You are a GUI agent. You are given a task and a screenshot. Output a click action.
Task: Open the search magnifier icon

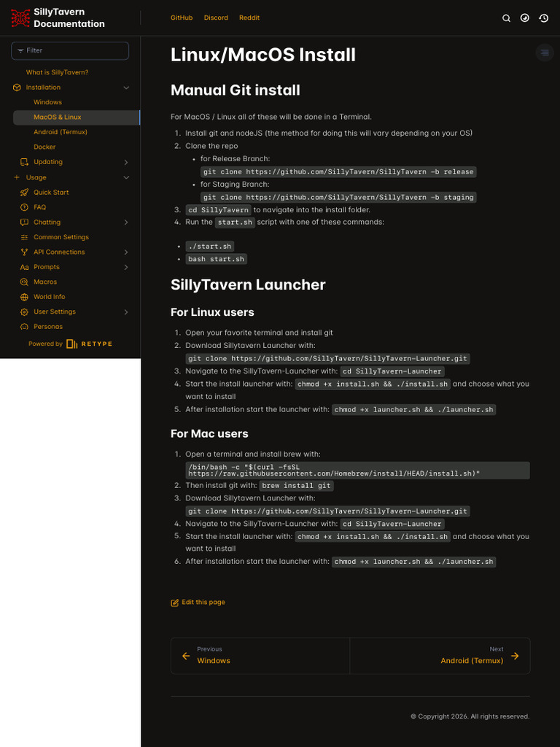[x=506, y=18]
